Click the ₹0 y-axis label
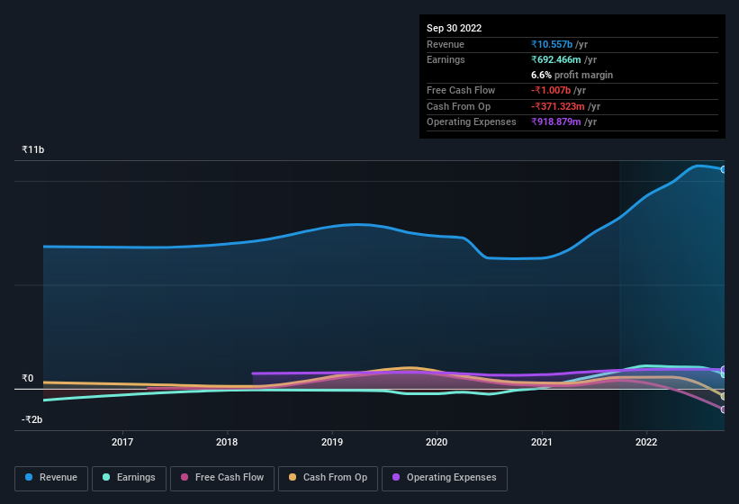739x504 pixels. tap(27, 378)
